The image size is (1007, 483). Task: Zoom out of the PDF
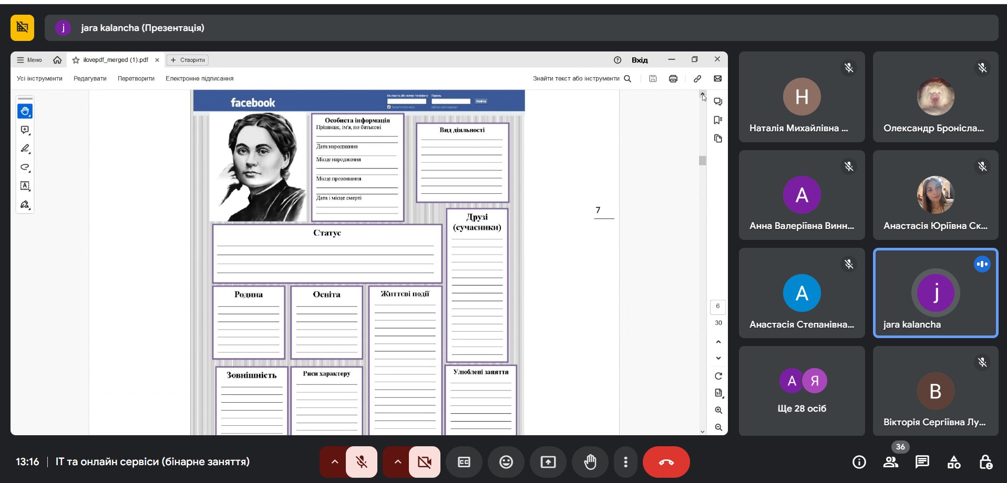[x=718, y=427]
